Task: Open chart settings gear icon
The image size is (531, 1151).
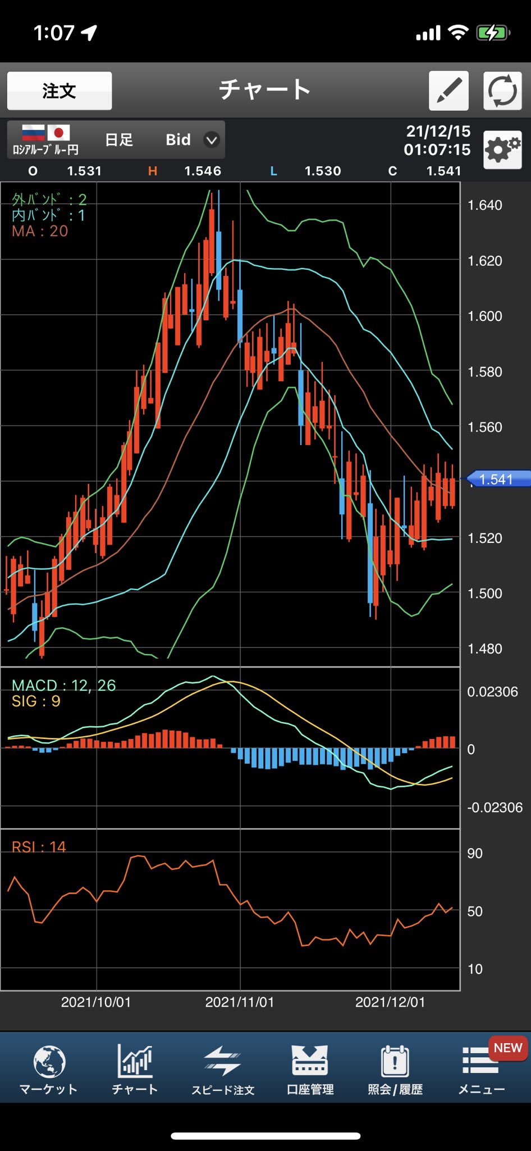Action: tap(503, 149)
